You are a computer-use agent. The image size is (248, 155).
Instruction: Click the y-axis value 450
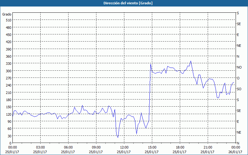(9, 35)
